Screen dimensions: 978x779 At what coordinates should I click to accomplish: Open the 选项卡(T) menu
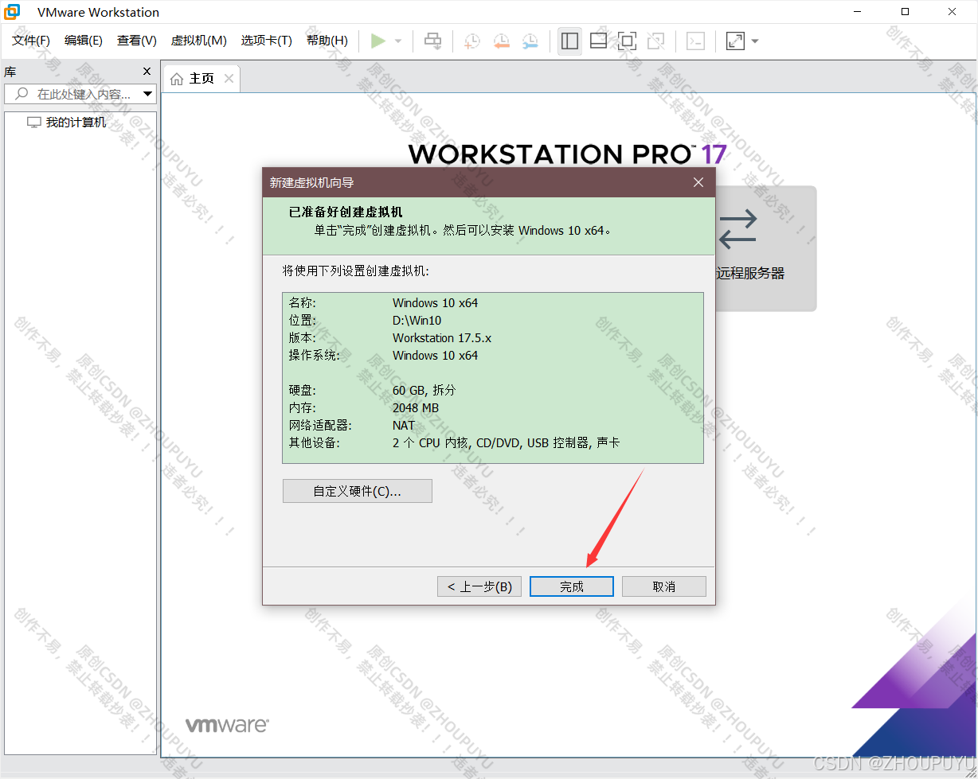point(267,41)
